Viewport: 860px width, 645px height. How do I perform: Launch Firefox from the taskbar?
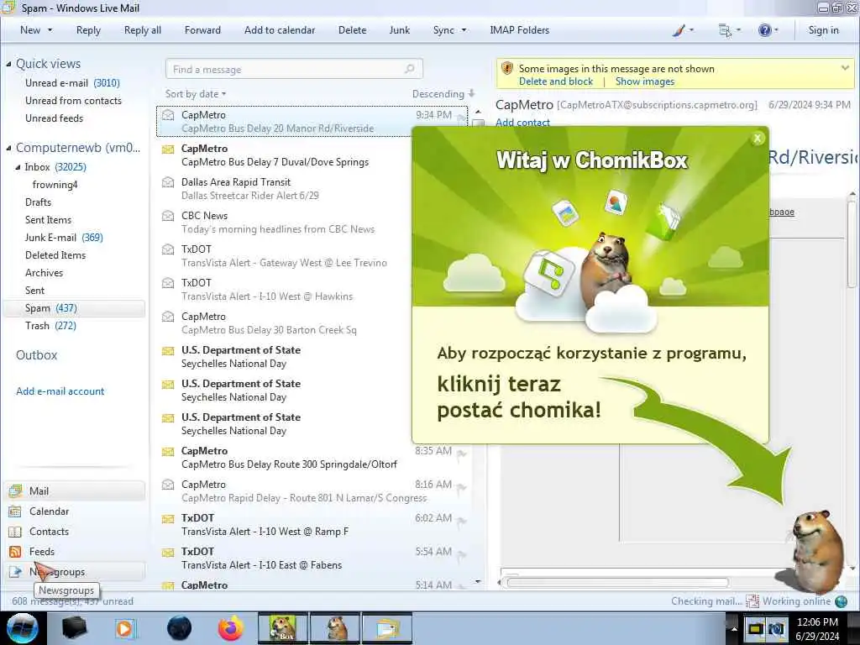coord(231,628)
